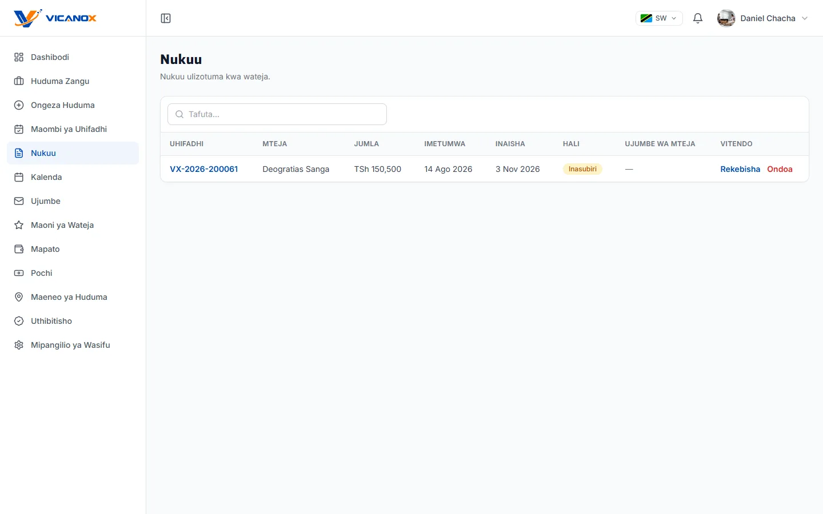Open the SW language dropdown arrow
Viewport: 823px width, 514px height.
[x=674, y=18]
